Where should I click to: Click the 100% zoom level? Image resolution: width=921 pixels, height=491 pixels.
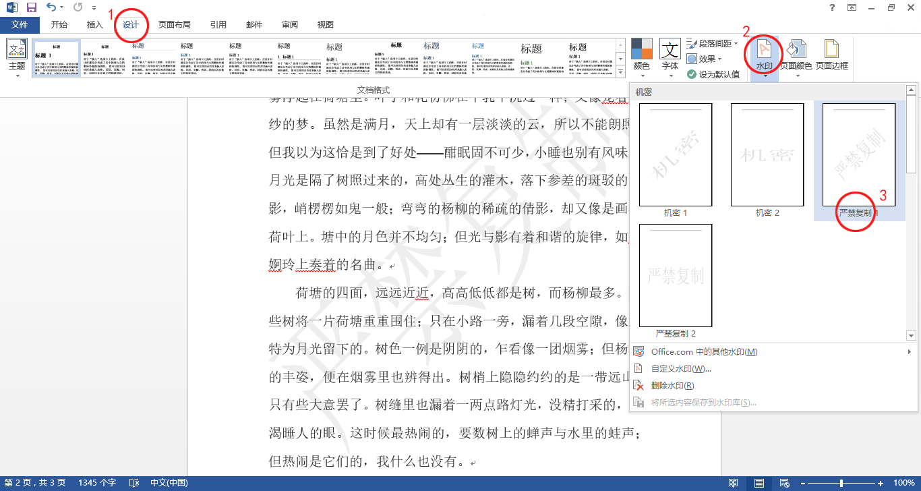pos(903,483)
